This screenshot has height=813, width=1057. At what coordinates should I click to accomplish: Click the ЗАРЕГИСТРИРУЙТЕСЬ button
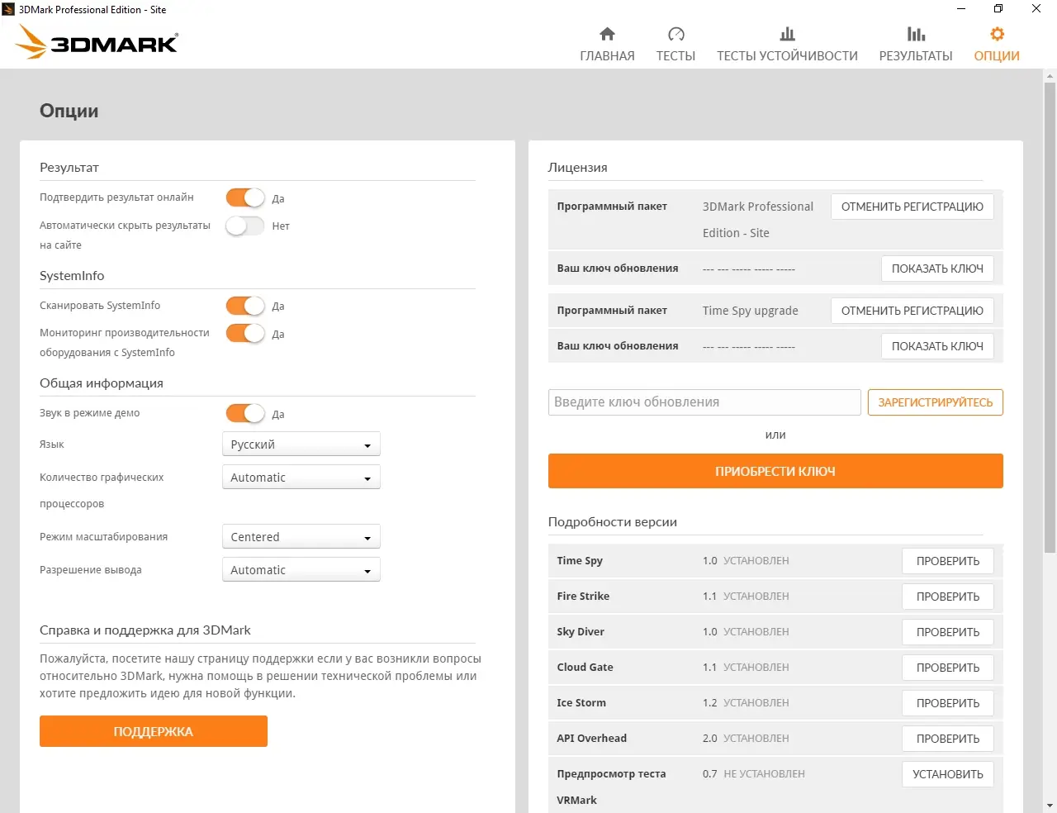[936, 402]
